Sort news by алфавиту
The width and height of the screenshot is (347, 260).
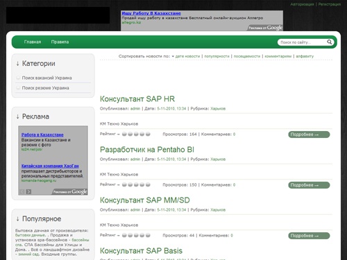[305, 56]
